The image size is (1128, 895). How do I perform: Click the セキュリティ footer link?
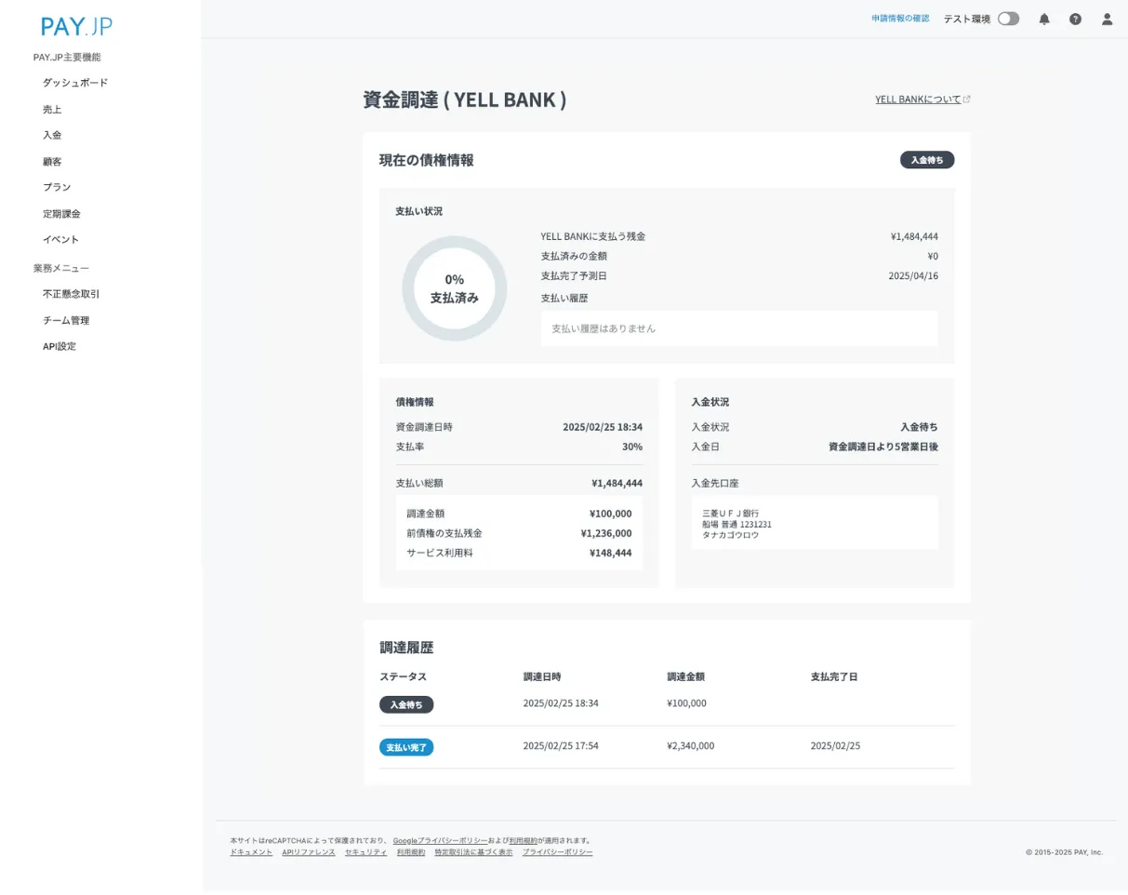tap(365, 852)
